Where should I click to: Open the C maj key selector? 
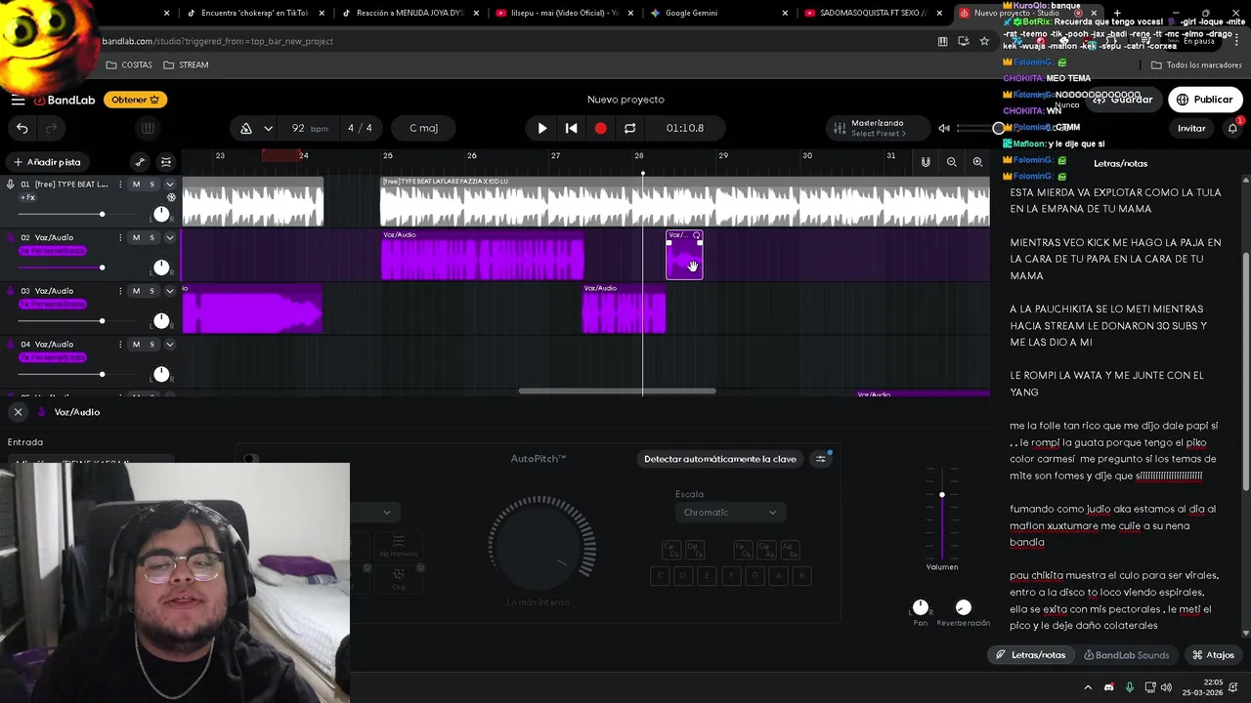pyautogui.click(x=423, y=128)
